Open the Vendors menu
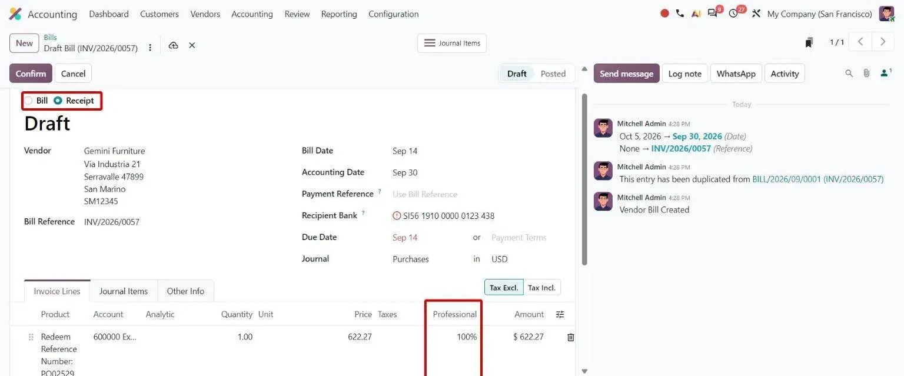904x376 pixels. pos(205,14)
